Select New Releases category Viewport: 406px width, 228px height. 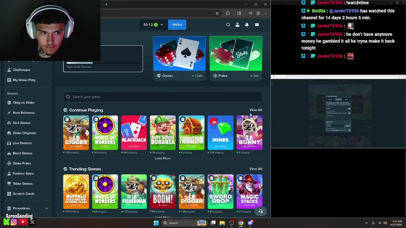coord(23,113)
